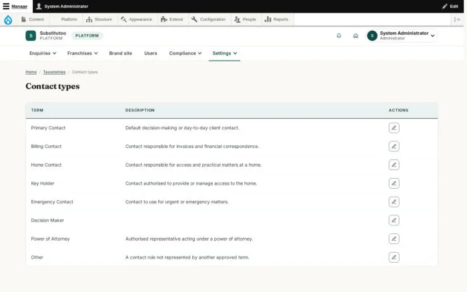Click the Substitutoo site name
Screen dimensions: 467x292
pyautogui.click(x=53, y=33)
